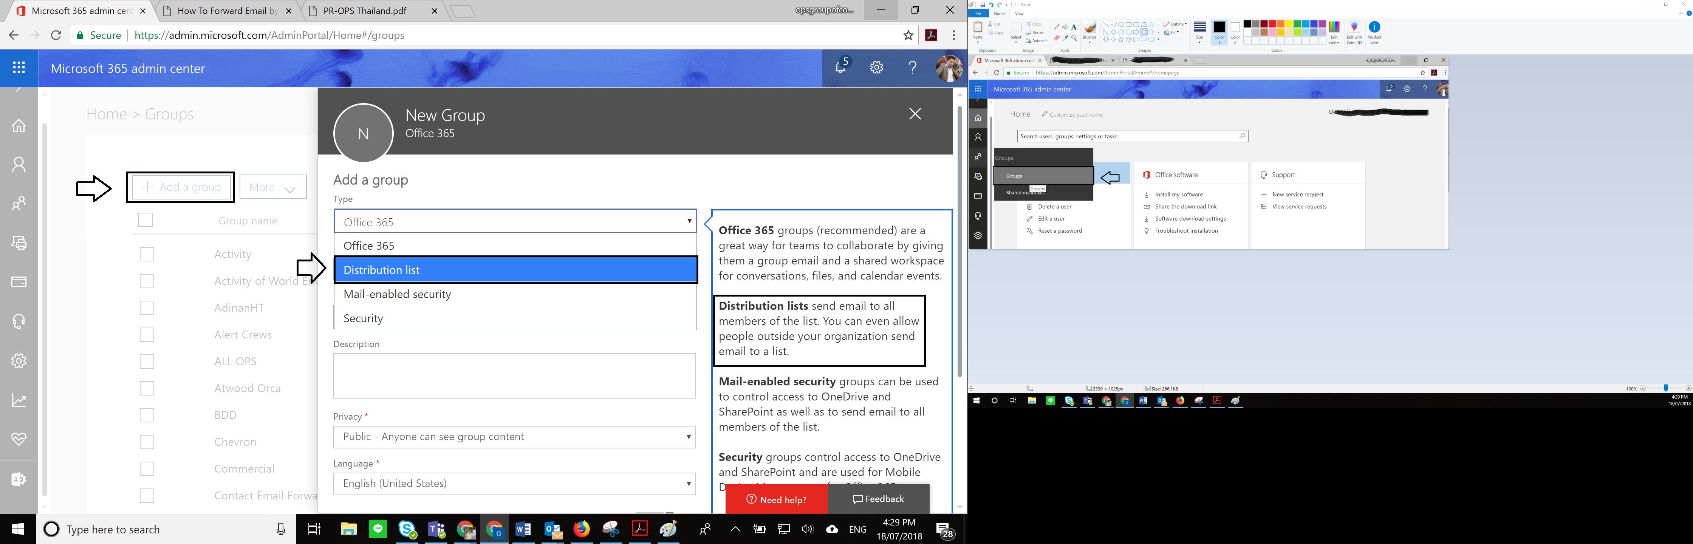Check the Atwood Orca group checkbox

pyautogui.click(x=147, y=388)
